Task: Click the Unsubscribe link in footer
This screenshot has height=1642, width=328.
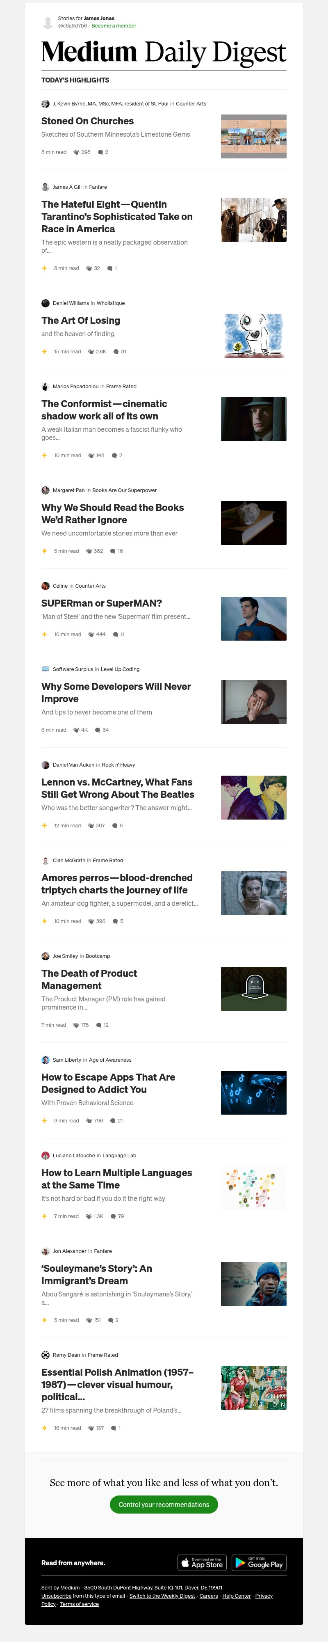Action: [56, 1596]
